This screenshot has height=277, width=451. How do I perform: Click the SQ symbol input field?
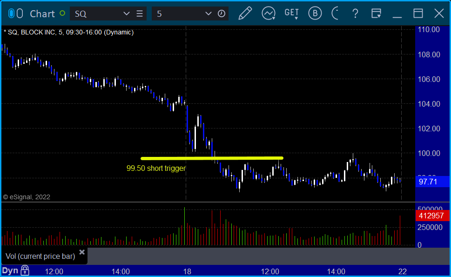click(108, 14)
